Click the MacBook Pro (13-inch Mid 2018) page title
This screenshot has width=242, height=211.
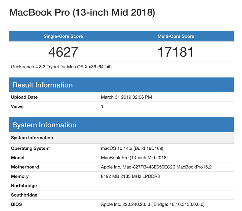pos(82,13)
